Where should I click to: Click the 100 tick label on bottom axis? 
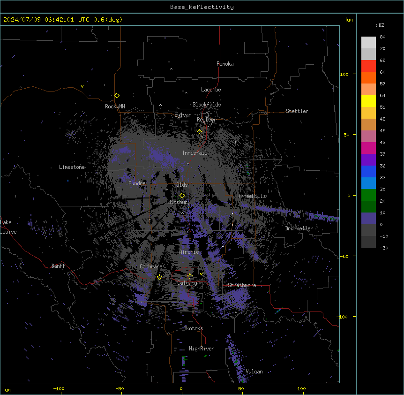pyautogui.click(x=301, y=388)
